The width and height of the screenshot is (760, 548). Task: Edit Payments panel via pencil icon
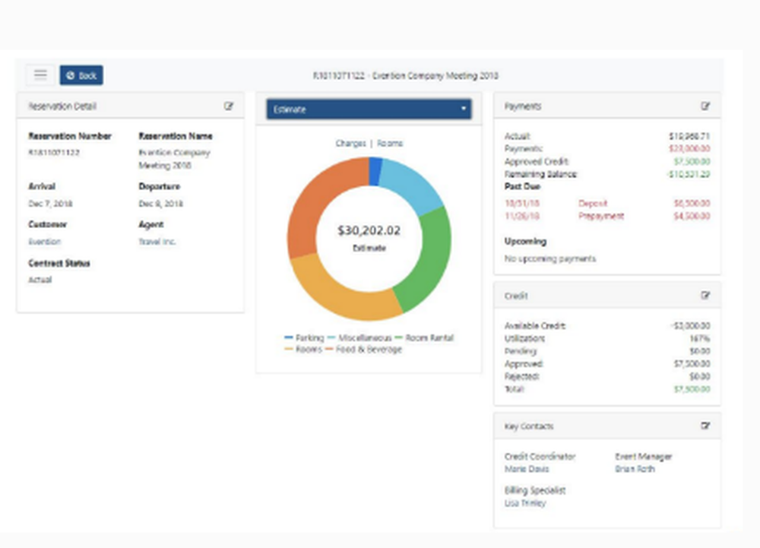pyautogui.click(x=705, y=106)
